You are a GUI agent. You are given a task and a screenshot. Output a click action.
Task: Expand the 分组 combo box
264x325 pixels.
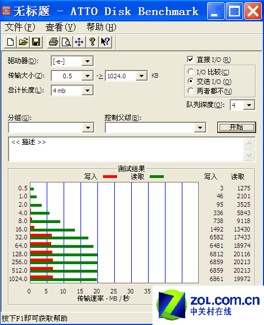[x=88, y=128]
